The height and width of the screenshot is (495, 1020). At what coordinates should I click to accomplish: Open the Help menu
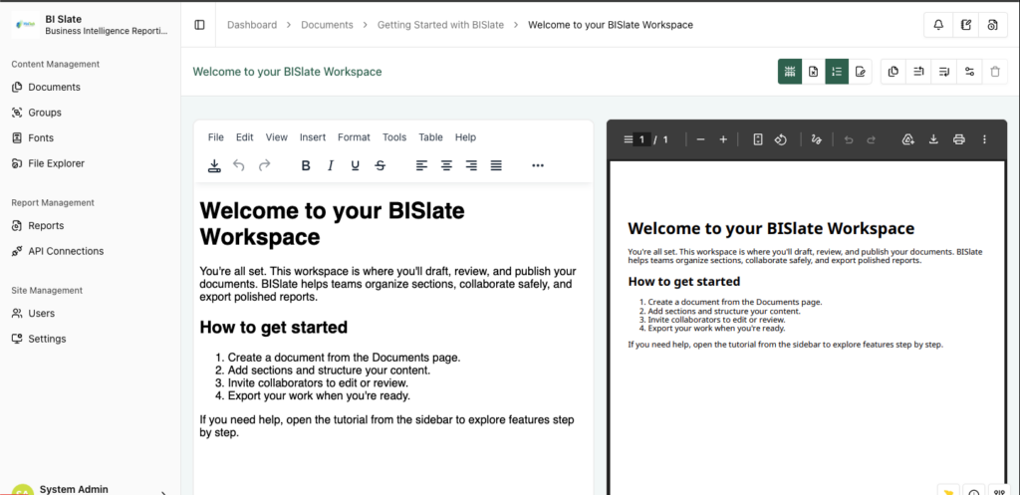pyautogui.click(x=466, y=137)
